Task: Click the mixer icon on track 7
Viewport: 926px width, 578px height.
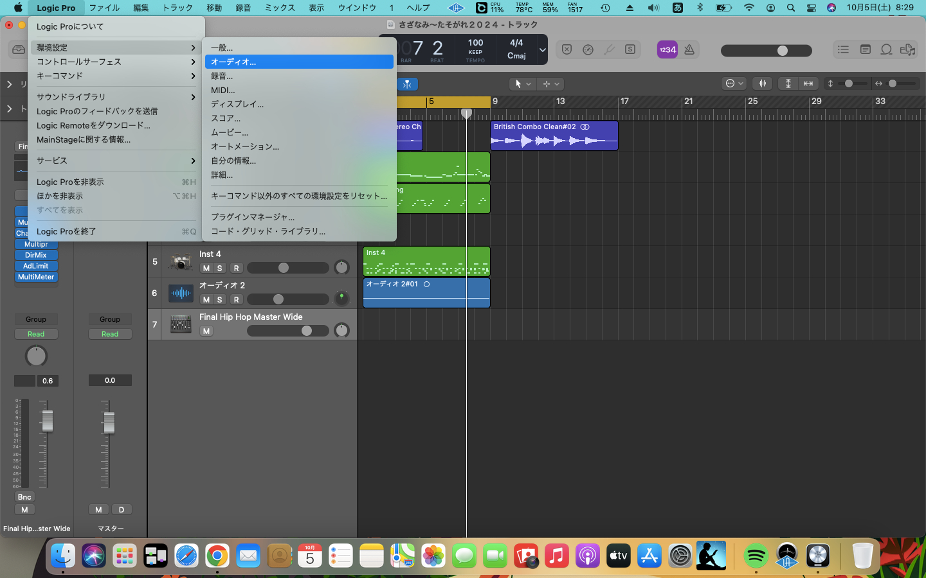Action: [181, 324]
